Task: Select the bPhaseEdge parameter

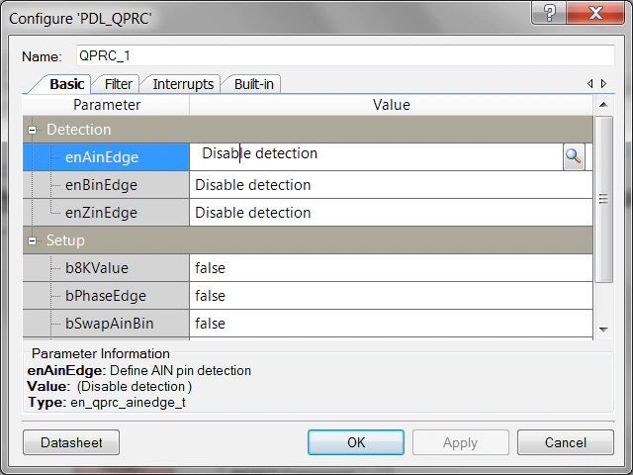Action: coord(106,296)
